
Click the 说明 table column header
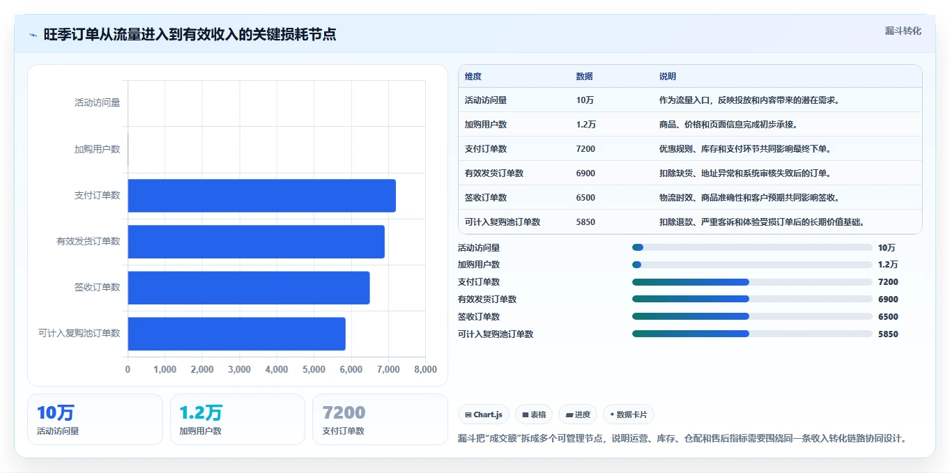point(668,77)
